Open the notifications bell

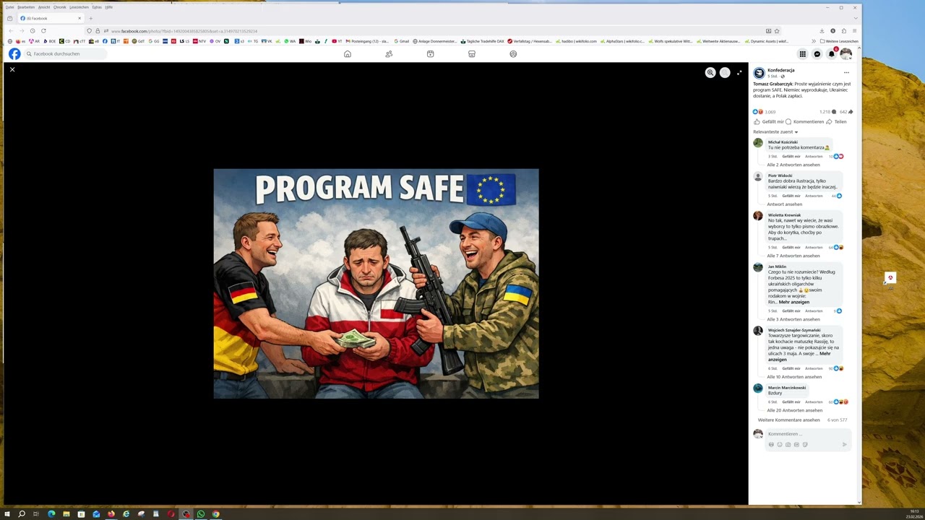832,54
